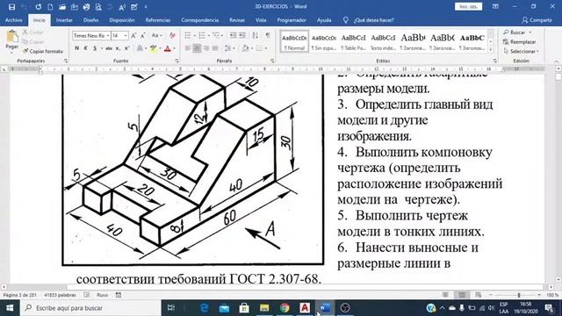
Task: Toggle show paragraph marks (¶)
Action: click(268, 35)
